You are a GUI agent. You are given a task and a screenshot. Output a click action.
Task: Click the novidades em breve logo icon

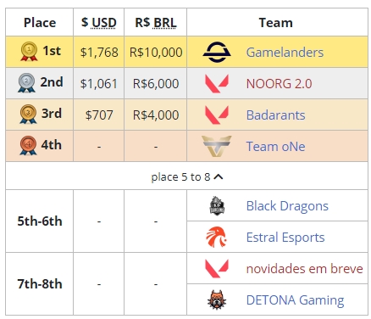[217, 268]
